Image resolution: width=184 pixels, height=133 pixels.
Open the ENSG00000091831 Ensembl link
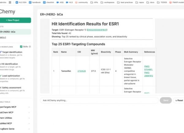97,30
